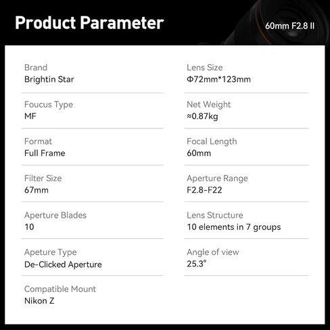Select the MF focus type value
Image resolution: width=330 pixels, height=330 pixels.
click(x=30, y=116)
